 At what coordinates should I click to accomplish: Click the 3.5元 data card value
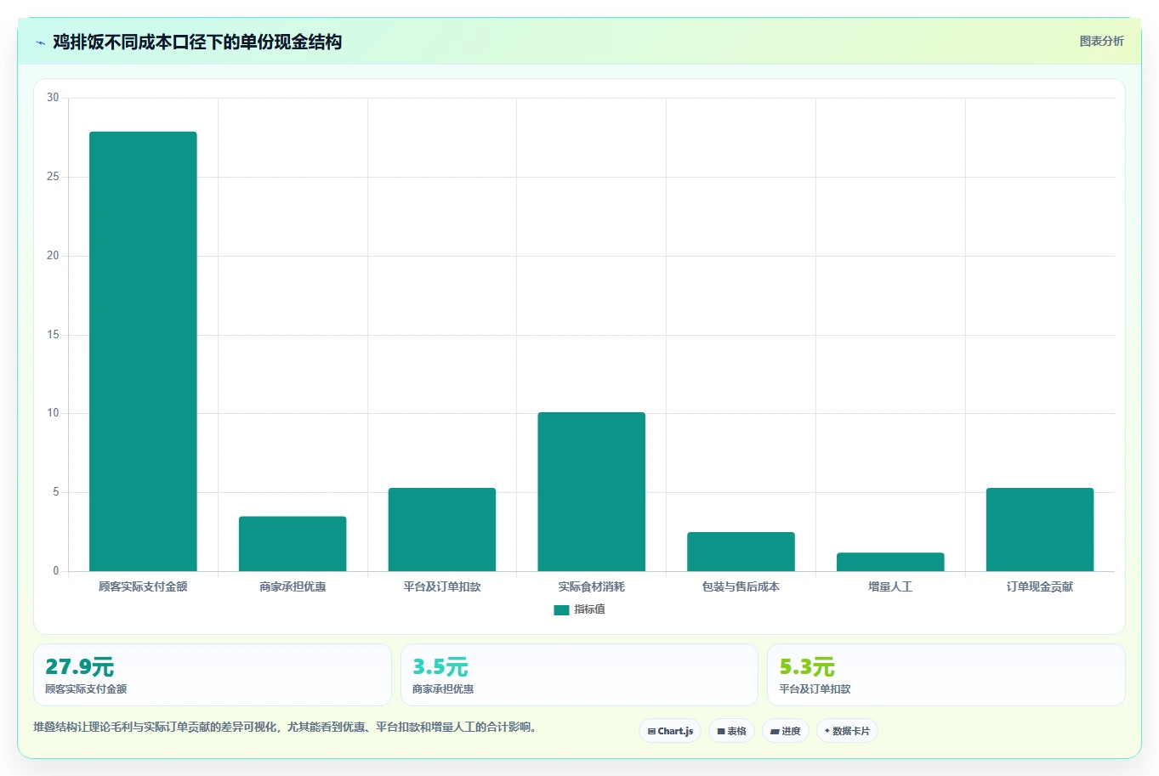coord(440,667)
